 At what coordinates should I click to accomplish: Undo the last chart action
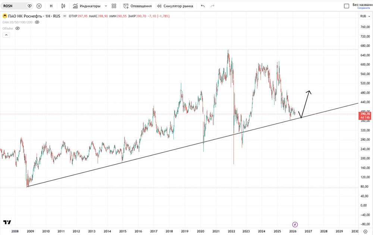(x=203, y=6)
